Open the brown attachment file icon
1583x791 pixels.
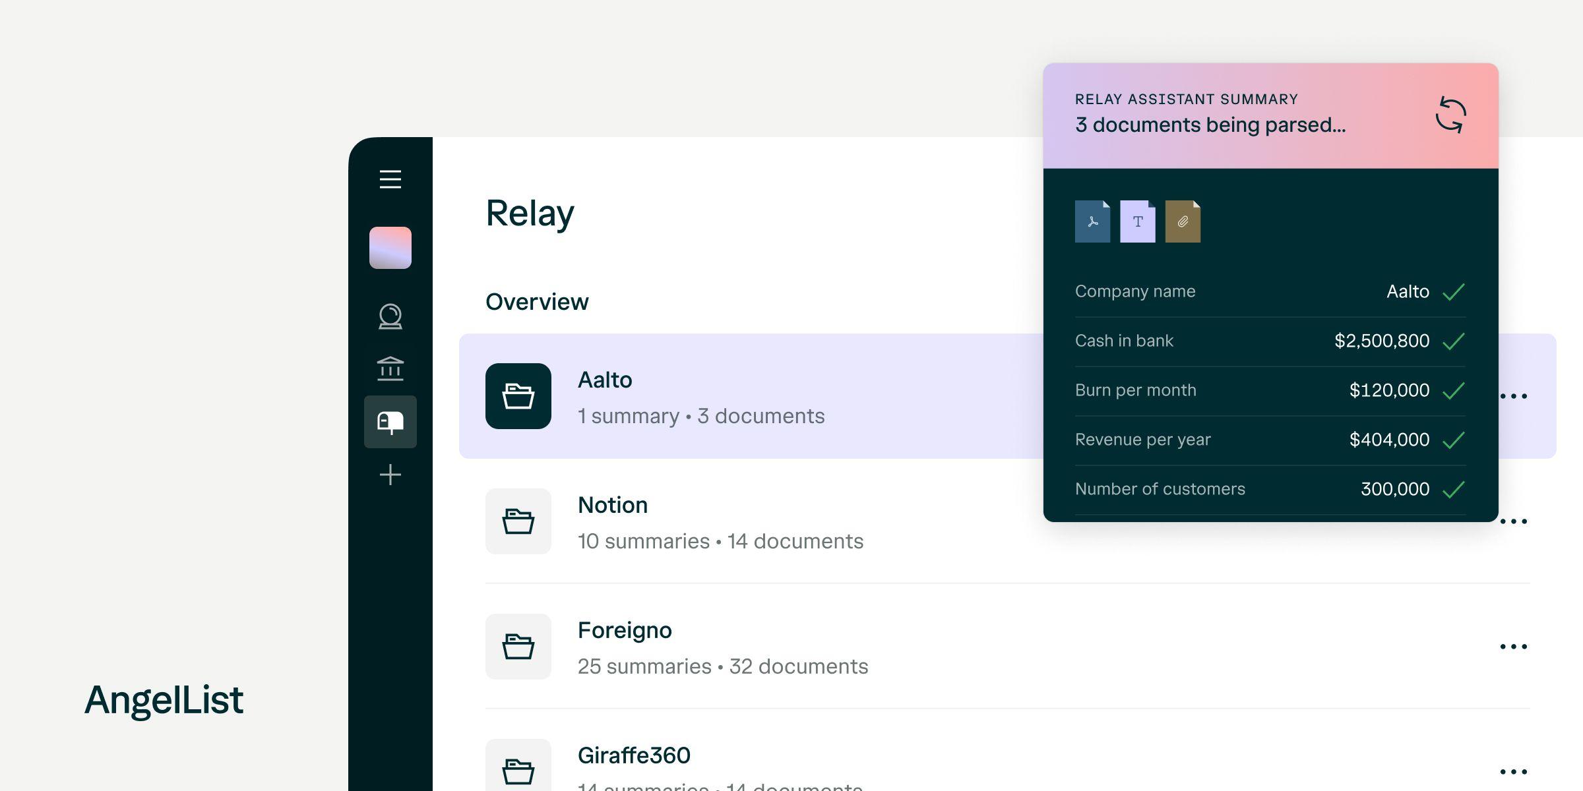1183,221
